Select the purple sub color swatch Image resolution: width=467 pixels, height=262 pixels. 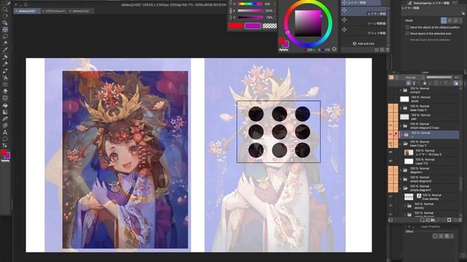252,26
